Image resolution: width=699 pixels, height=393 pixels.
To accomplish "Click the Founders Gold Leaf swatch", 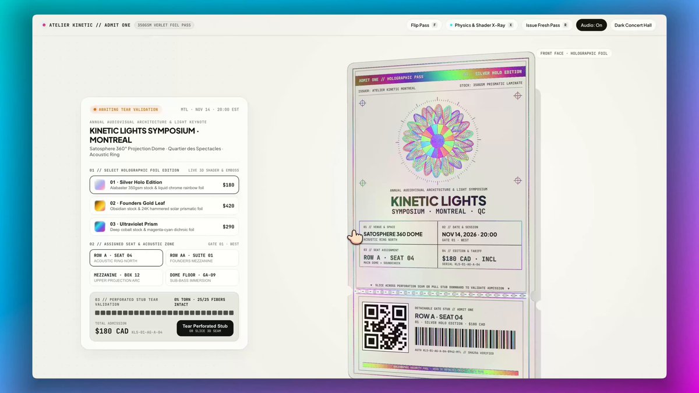I will (x=100, y=206).
